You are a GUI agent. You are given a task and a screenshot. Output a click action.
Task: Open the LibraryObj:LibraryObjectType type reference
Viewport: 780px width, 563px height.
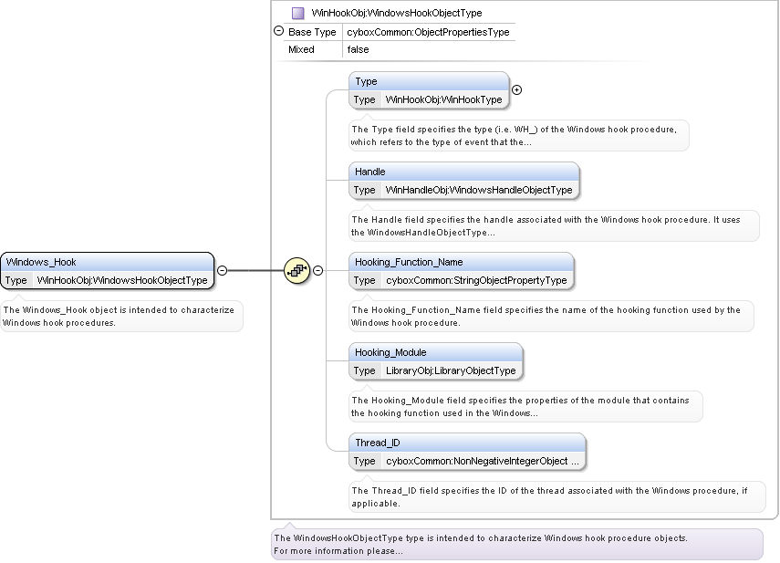coord(451,371)
